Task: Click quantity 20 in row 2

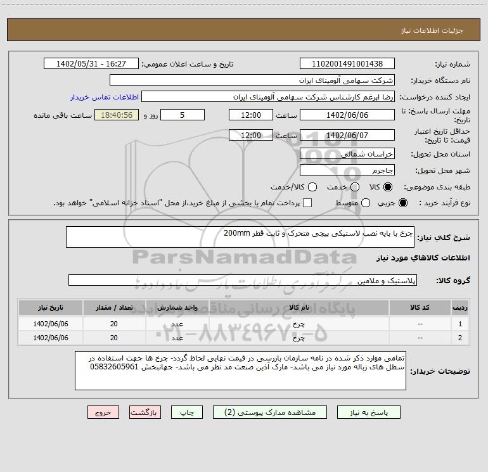Action: click(x=114, y=338)
